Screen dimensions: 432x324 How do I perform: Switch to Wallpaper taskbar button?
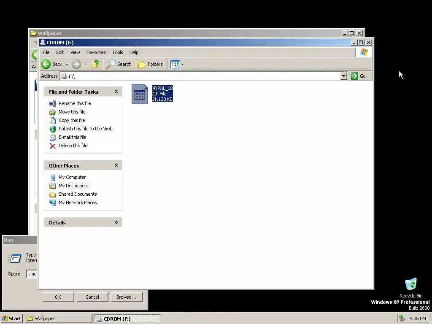coord(58,319)
